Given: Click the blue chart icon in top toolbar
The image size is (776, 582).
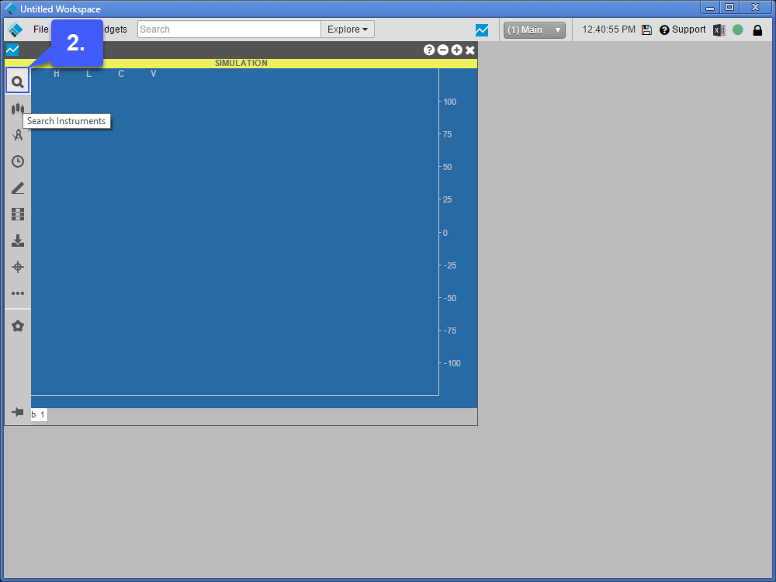Looking at the screenshot, I should pyautogui.click(x=482, y=30).
